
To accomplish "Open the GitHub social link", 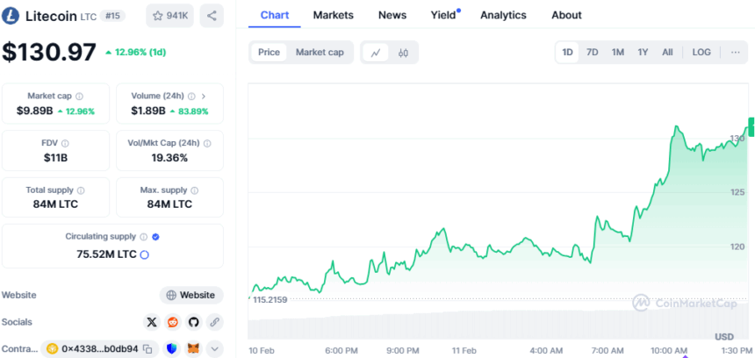I will (193, 322).
